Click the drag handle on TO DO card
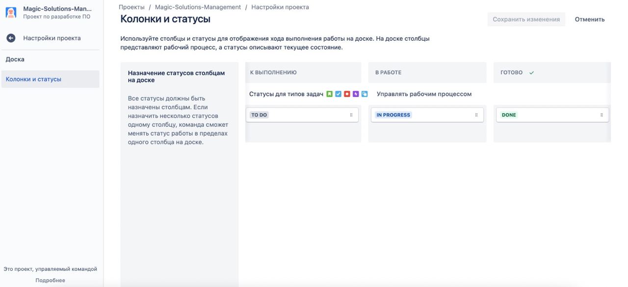The image size is (628, 287). [x=351, y=115]
